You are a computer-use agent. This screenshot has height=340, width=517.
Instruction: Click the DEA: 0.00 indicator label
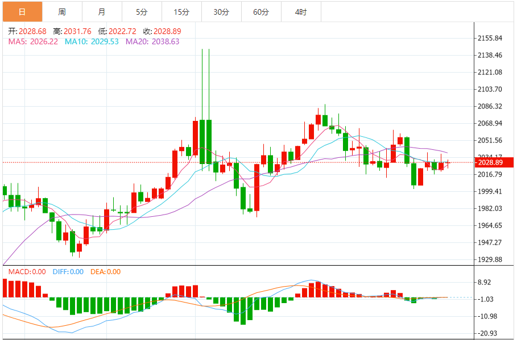106,272
